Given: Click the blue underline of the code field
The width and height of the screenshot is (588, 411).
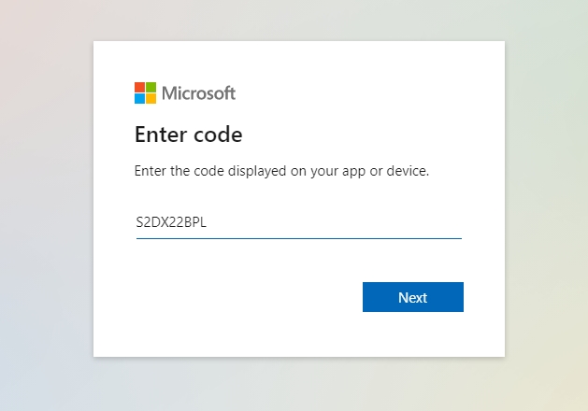Looking at the screenshot, I should 299,238.
